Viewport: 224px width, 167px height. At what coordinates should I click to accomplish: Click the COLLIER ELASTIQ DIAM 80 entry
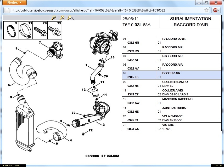pyautogui.click(x=175, y=84)
